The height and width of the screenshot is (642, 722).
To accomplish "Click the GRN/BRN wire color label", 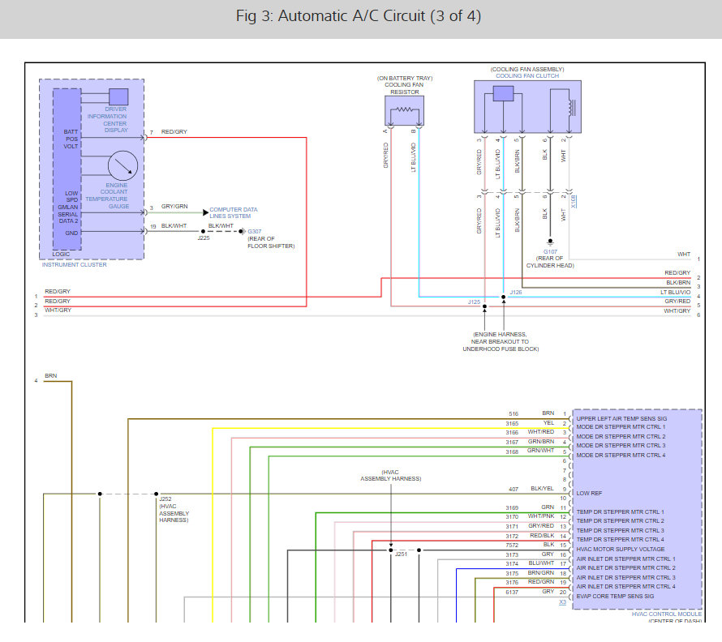I will tap(541, 441).
